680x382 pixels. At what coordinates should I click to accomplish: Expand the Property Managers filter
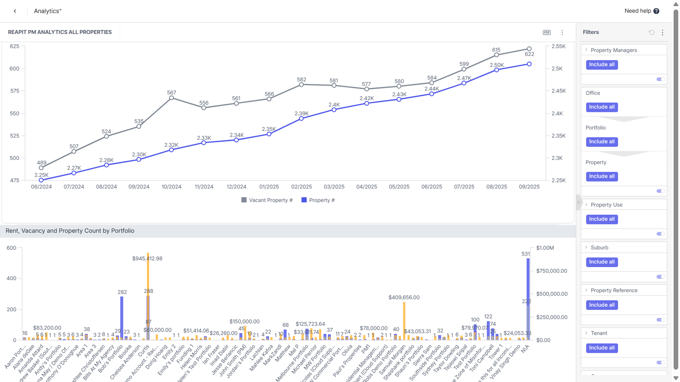(x=586, y=50)
